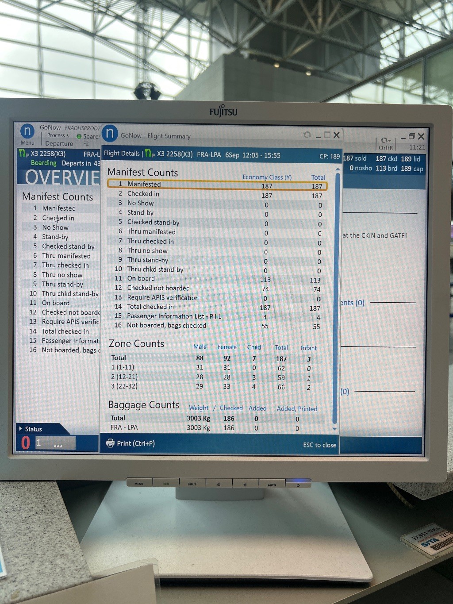The width and height of the screenshot is (453, 604).
Task: Click the printer icon in bottom bar
Action: point(110,443)
